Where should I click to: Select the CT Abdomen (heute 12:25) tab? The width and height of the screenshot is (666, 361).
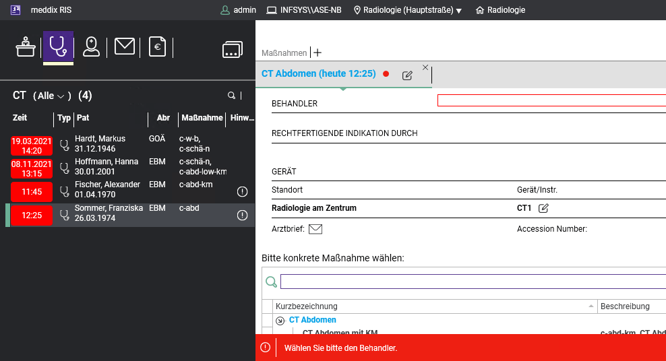pyautogui.click(x=318, y=74)
